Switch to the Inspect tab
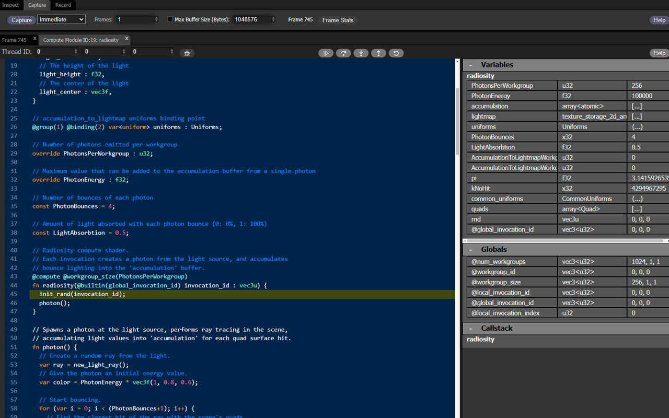The image size is (669, 418). click(x=11, y=5)
